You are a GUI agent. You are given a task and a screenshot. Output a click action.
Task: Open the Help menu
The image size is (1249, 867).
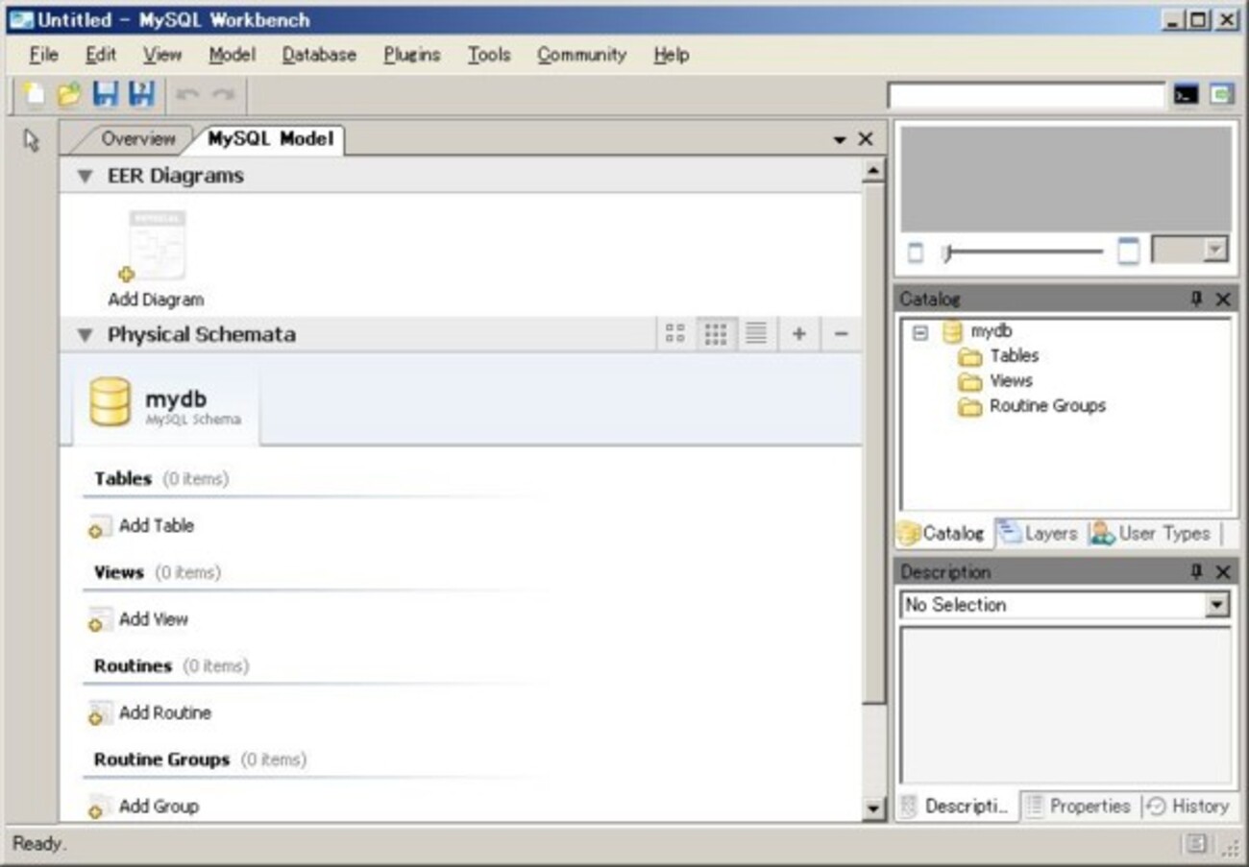coord(672,55)
